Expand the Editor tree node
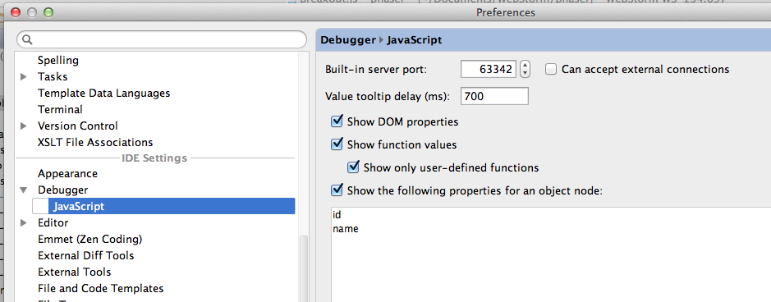 tap(24, 223)
